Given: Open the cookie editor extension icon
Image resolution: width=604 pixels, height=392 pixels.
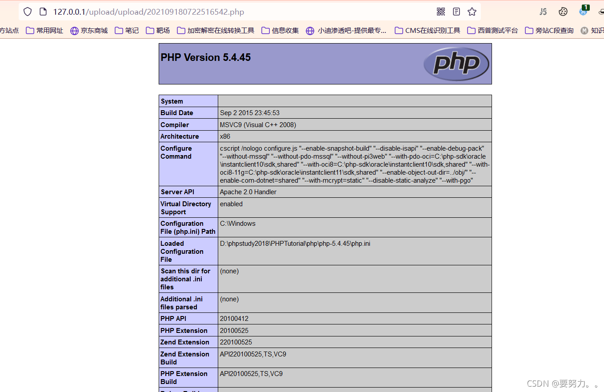Looking at the screenshot, I should (563, 12).
